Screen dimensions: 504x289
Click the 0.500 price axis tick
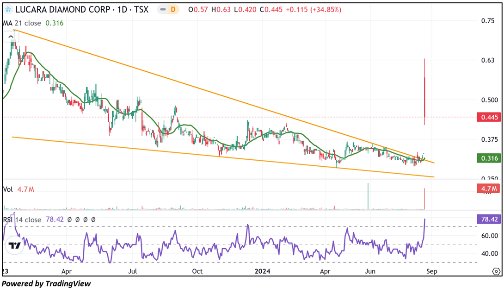[490, 100]
